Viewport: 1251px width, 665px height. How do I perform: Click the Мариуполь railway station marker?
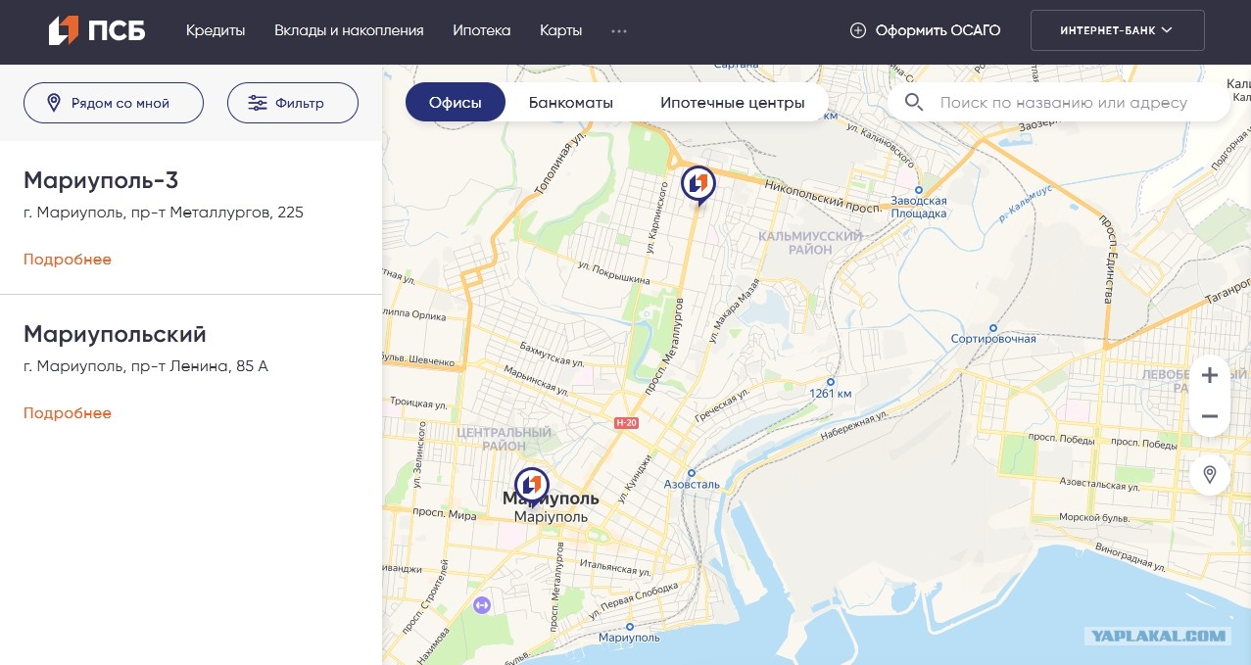click(x=629, y=627)
